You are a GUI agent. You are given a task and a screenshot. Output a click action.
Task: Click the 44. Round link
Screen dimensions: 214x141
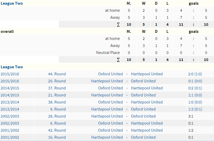pos(57,74)
